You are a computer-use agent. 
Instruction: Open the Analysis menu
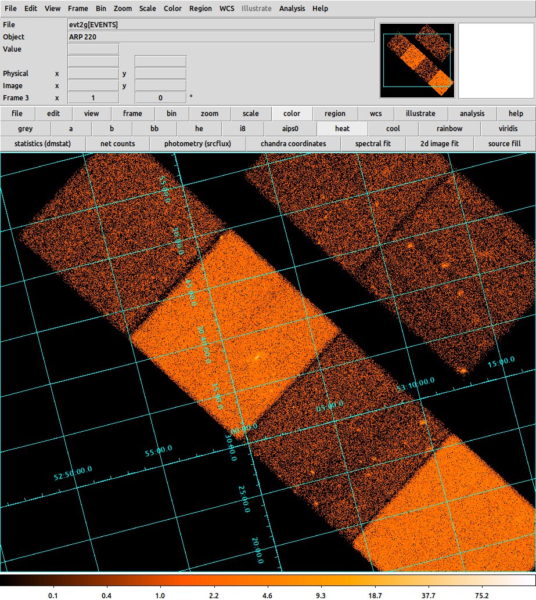[292, 9]
